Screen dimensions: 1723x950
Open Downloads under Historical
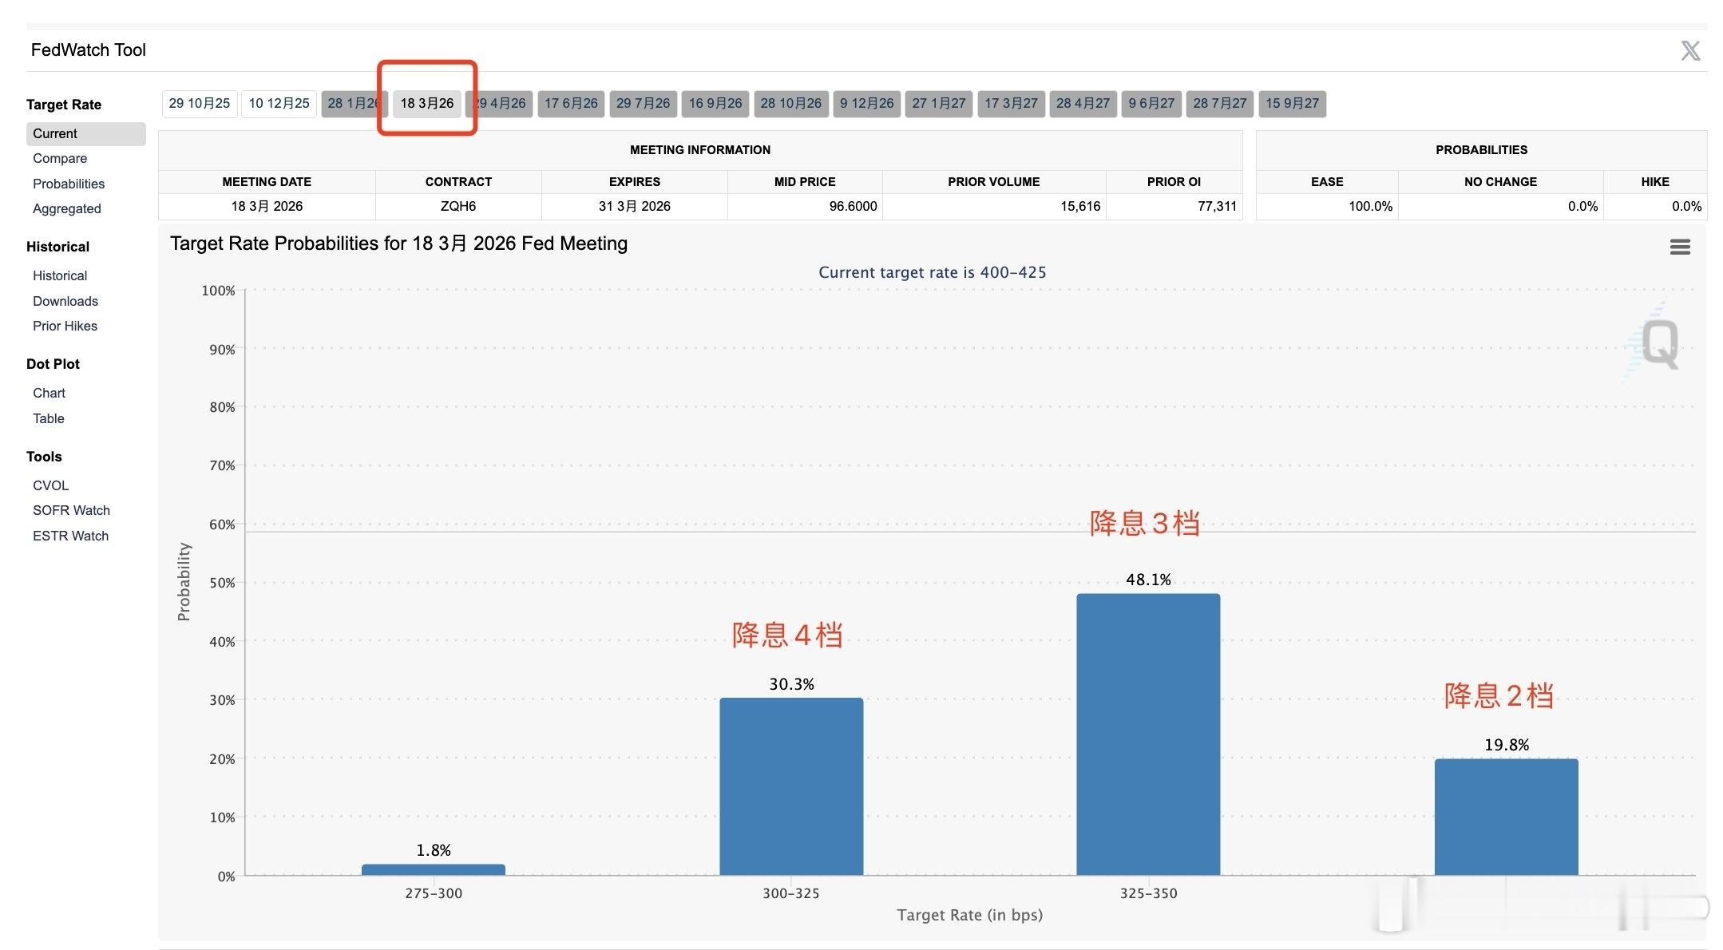(x=65, y=301)
